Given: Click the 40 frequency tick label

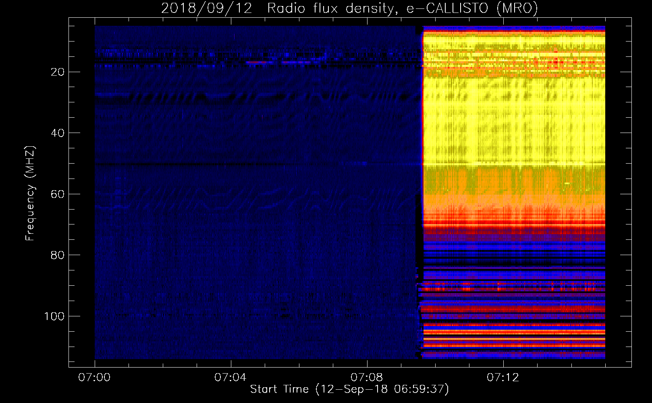Looking at the screenshot, I should coord(58,133).
